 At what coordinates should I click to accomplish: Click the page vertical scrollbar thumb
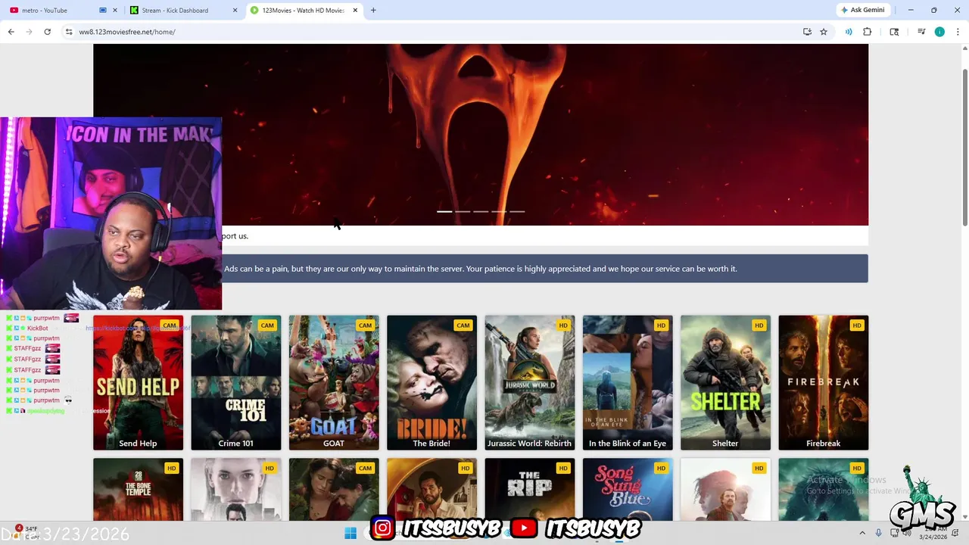pyautogui.click(x=964, y=148)
